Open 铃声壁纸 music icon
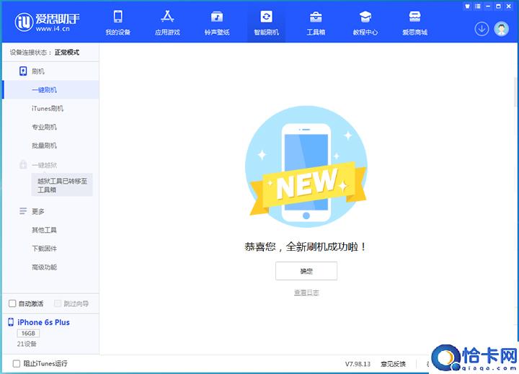This screenshot has height=374, width=519. (217, 17)
